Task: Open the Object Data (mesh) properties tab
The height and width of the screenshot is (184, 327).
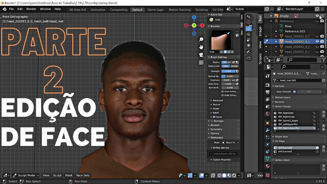Action: (x=267, y=159)
